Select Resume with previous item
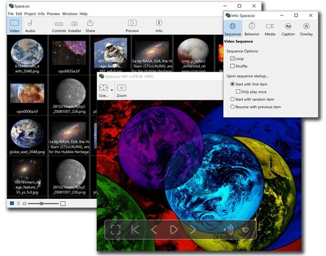 click(233, 107)
